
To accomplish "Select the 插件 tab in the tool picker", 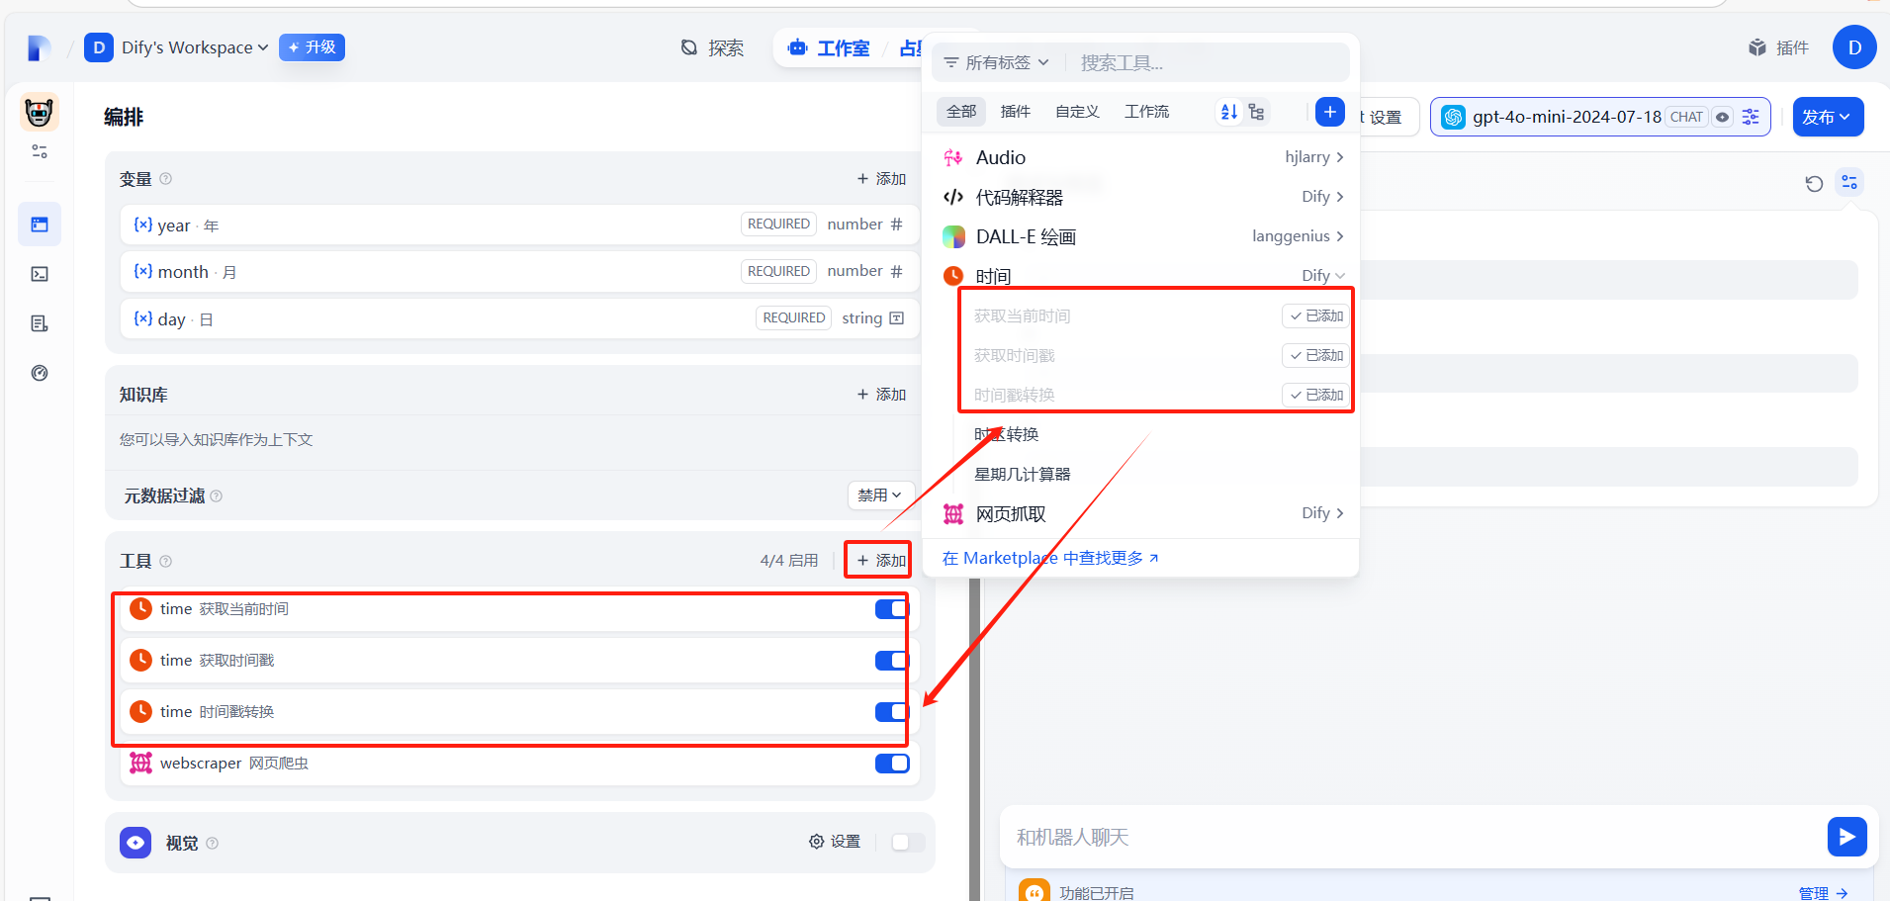I will coord(1016,112).
